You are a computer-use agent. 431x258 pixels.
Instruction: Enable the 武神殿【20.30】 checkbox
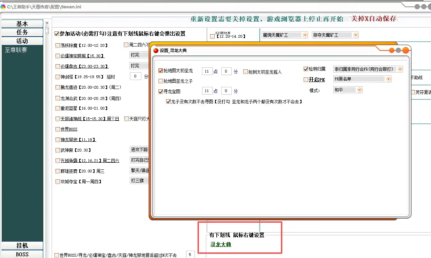58,150
